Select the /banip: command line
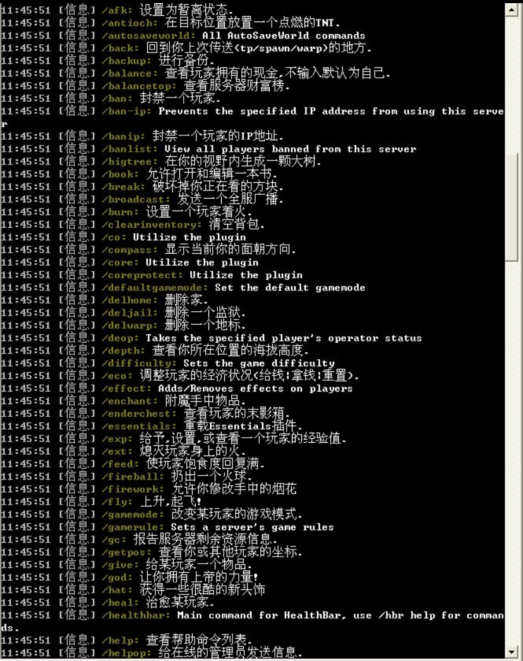523x661 pixels. tap(142, 136)
